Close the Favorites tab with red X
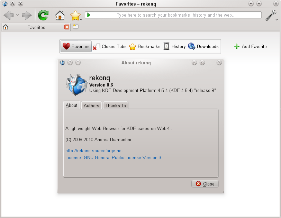Viewport: 281px width, 218px height. tap(67, 27)
